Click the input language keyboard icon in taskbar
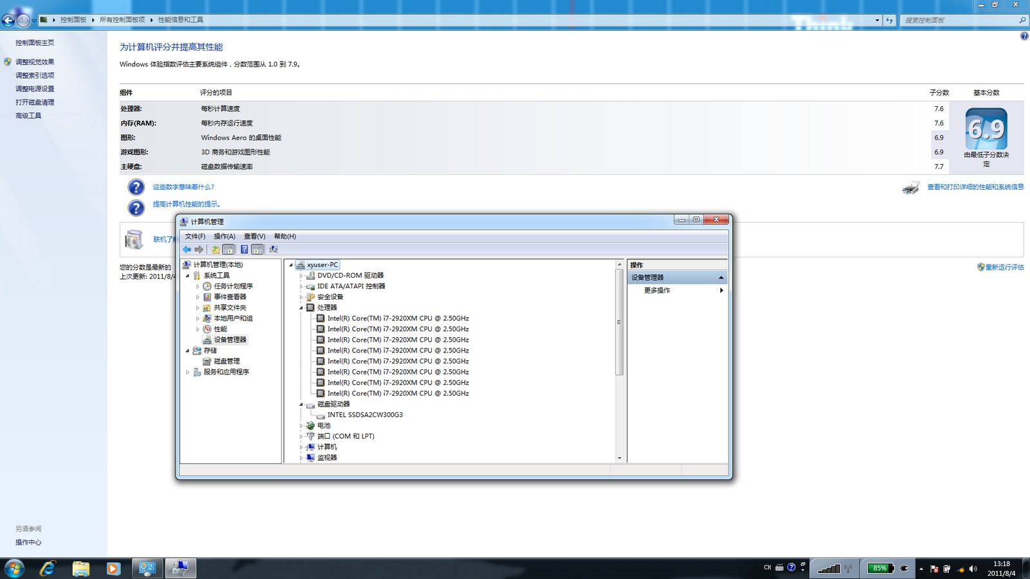Image resolution: width=1030 pixels, height=579 pixels. click(x=779, y=567)
